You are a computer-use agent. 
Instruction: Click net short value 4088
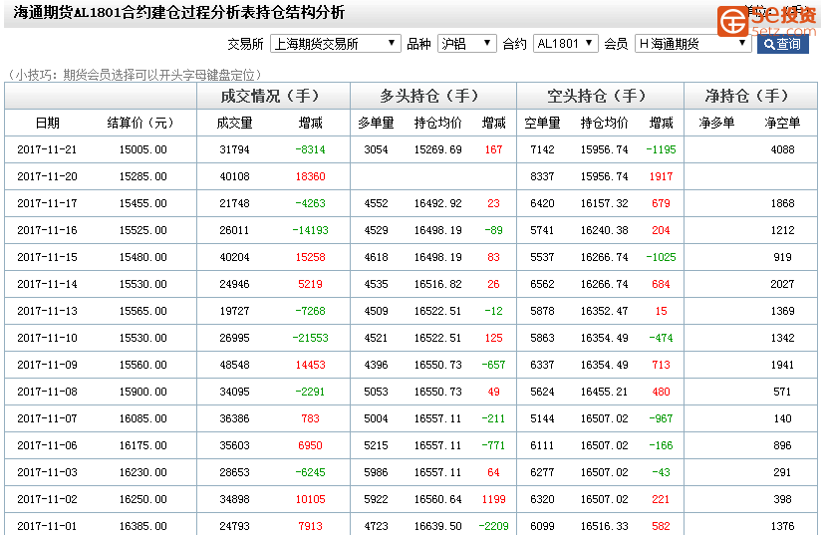(782, 149)
